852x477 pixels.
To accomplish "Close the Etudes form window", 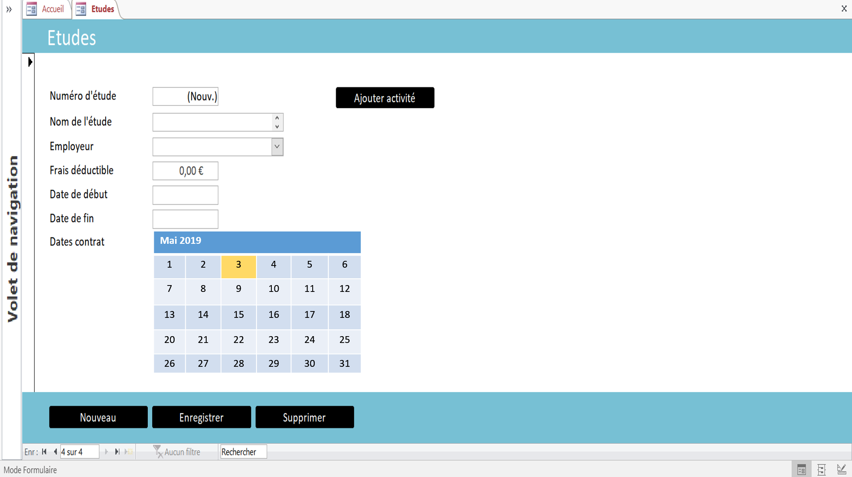I will [844, 9].
